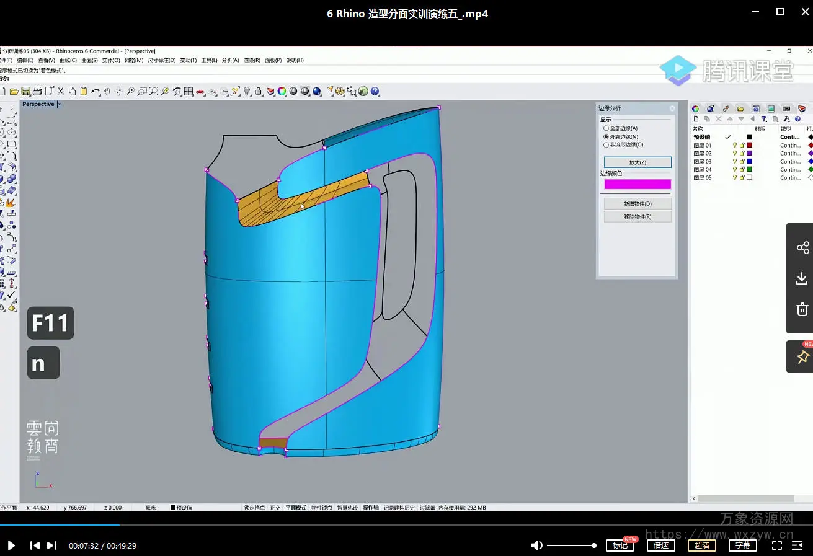Open the 倍速 playback speed selector

[x=661, y=545]
